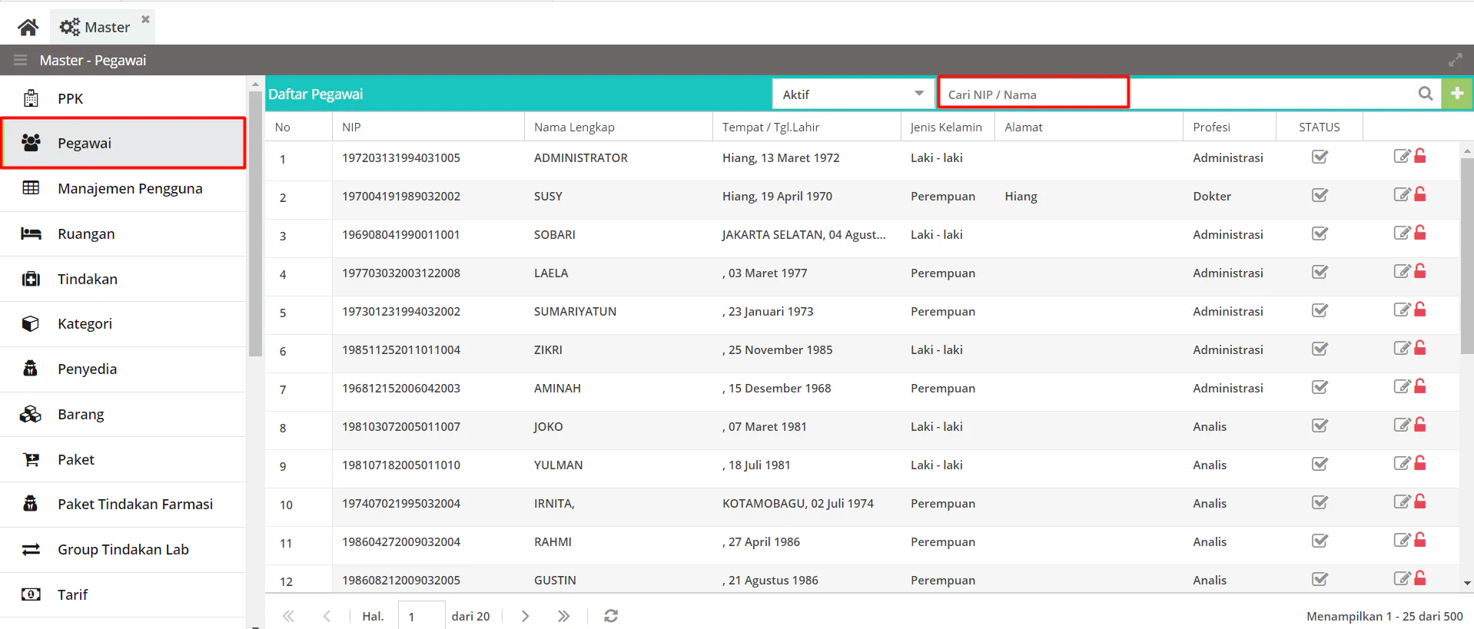Image resolution: width=1474 pixels, height=629 pixels.
Task: Select Pegawai in the sidebar
Action: [123, 143]
